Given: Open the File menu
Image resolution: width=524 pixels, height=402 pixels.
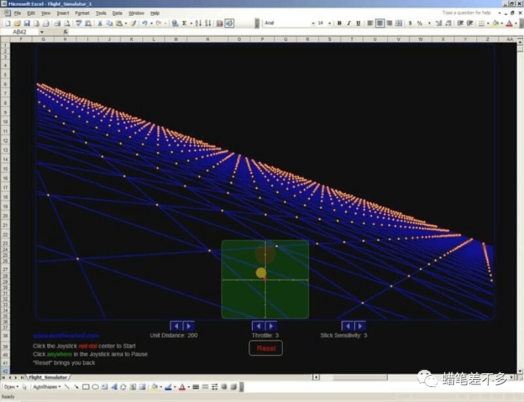Looking at the screenshot, I should (18, 13).
